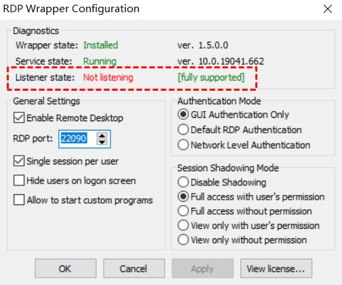Image resolution: width=342 pixels, height=285 pixels.
Task: Click the Cancel button
Action: coord(134,269)
